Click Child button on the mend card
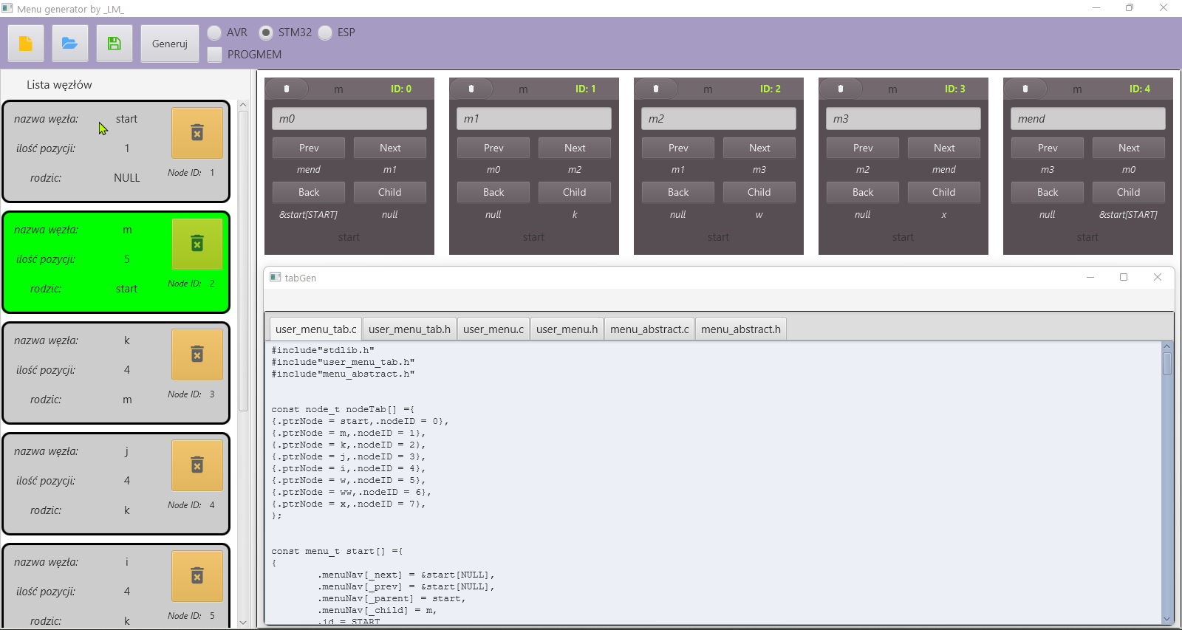Viewport: 1182px width, 630px height. (x=1129, y=192)
